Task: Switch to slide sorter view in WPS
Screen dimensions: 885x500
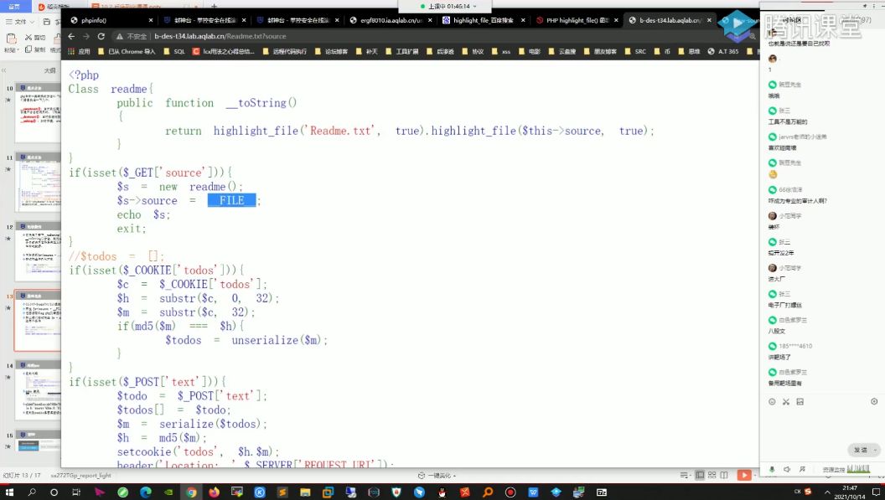Action: pyautogui.click(x=712, y=475)
